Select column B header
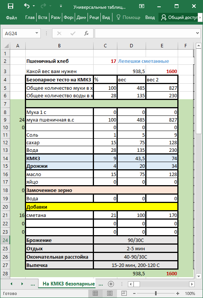The image size is (203, 298). click(59, 45)
